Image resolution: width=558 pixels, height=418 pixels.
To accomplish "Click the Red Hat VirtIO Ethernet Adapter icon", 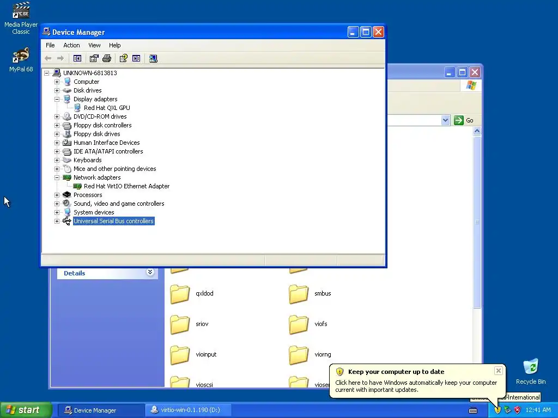I will (77, 186).
